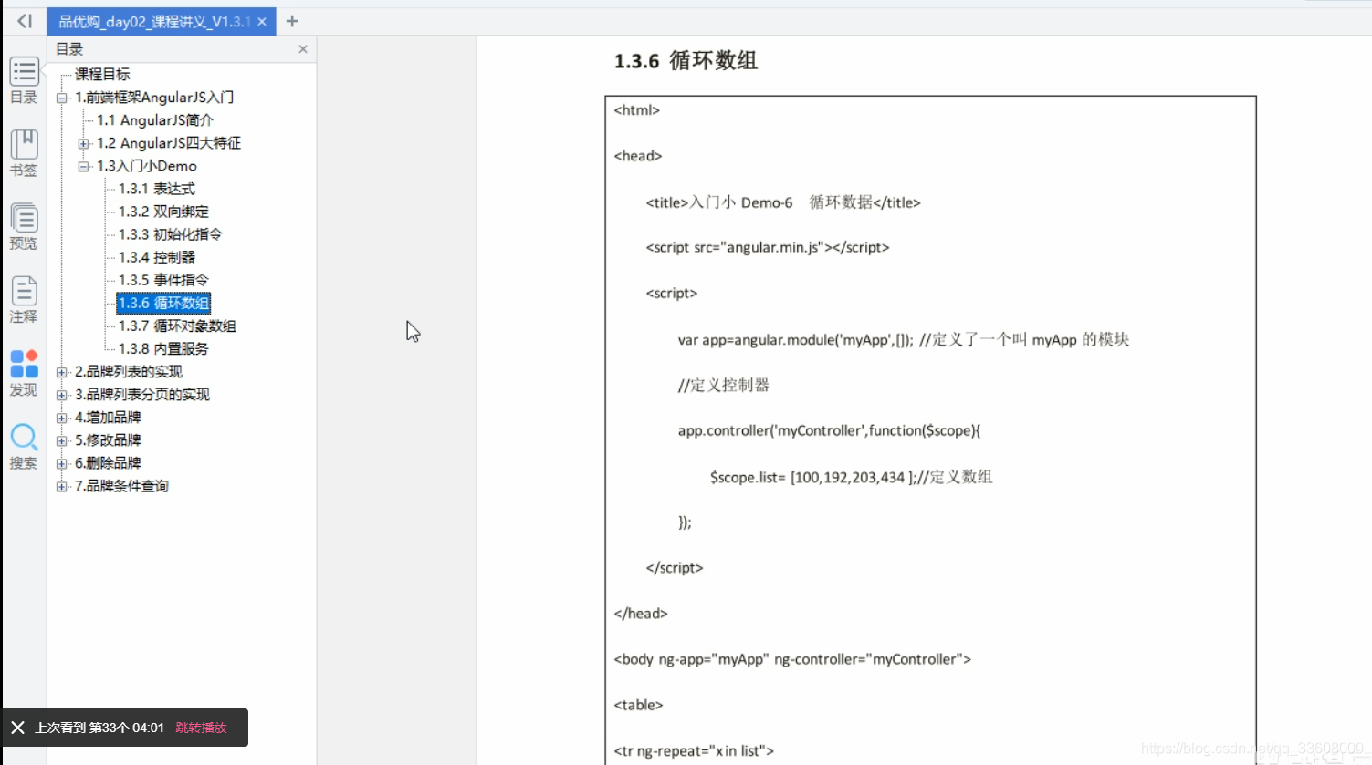Viewport: 1372px width, 765px height.
Task: Click the $scope.list array definition line
Action: [851, 477]
